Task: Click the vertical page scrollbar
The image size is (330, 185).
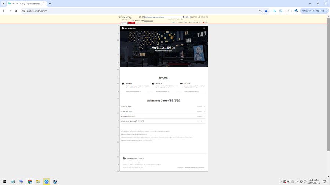Action: [328, 84]
